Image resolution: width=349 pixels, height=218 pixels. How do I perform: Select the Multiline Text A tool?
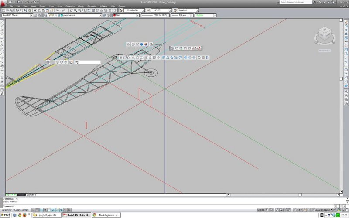(2, 94)
